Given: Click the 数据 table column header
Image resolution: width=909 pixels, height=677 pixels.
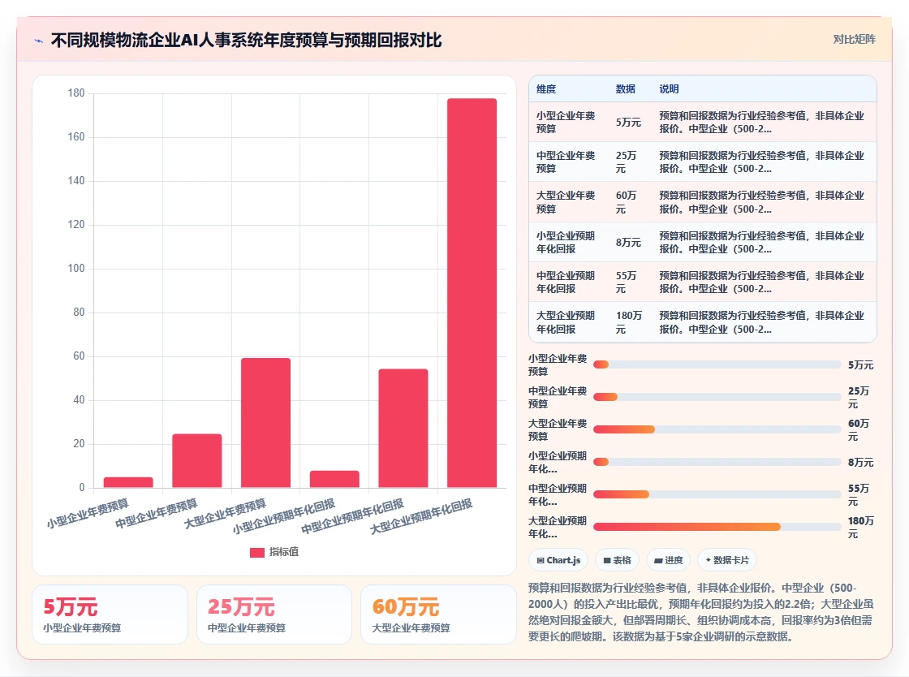Looking at the screenshot, I should click(x=626, y=89).
